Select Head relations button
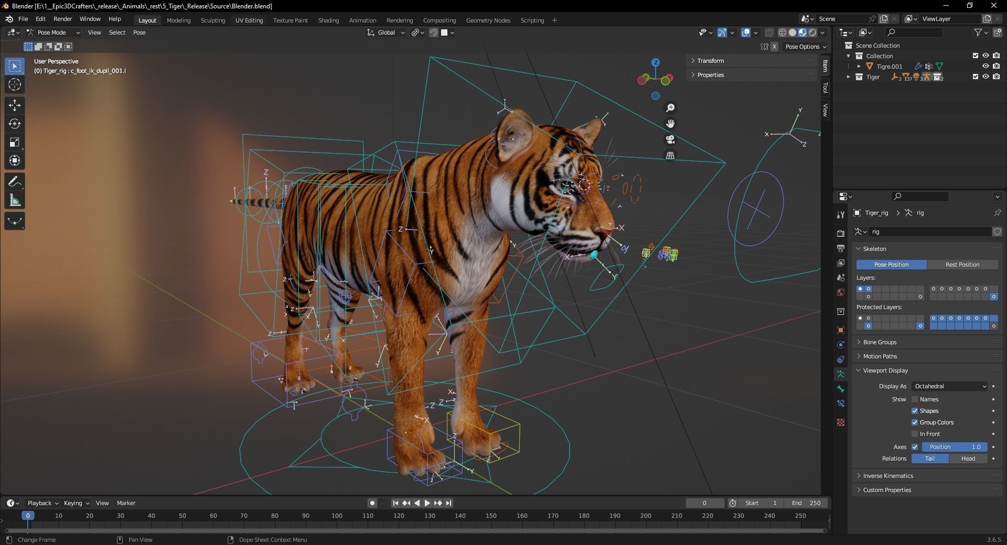The image size is (1007, 545). (x=968, y=459)
